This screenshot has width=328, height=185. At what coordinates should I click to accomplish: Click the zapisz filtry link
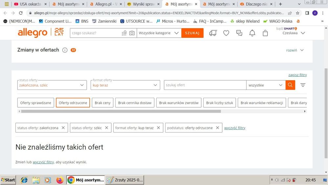coord(297,75)
